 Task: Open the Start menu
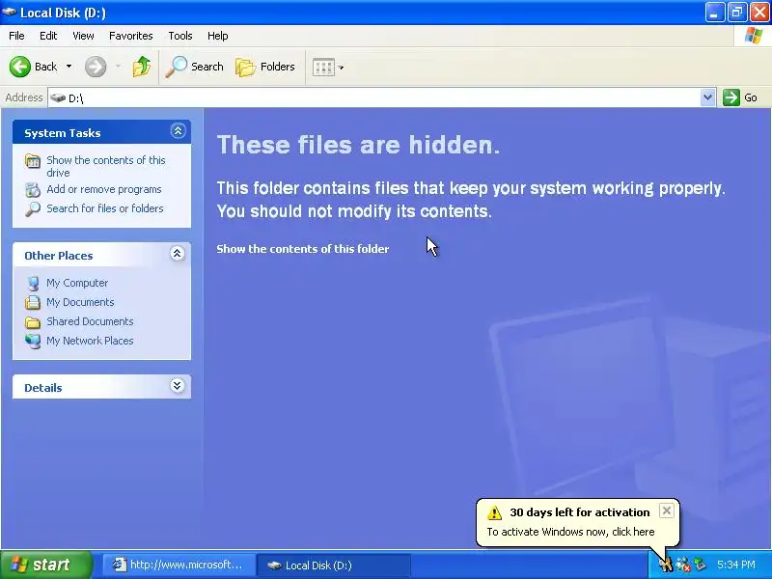[x=45, y=565]
